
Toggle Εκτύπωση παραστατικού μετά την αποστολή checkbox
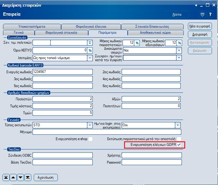[179, 139]
